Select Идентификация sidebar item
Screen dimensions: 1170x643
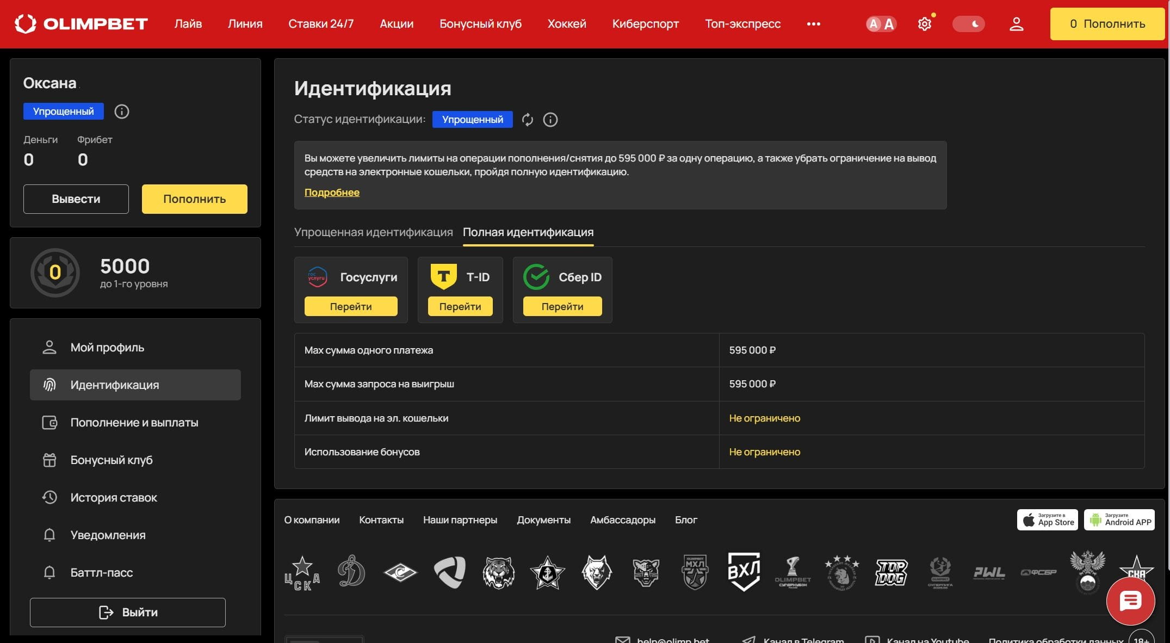(135, 385)
